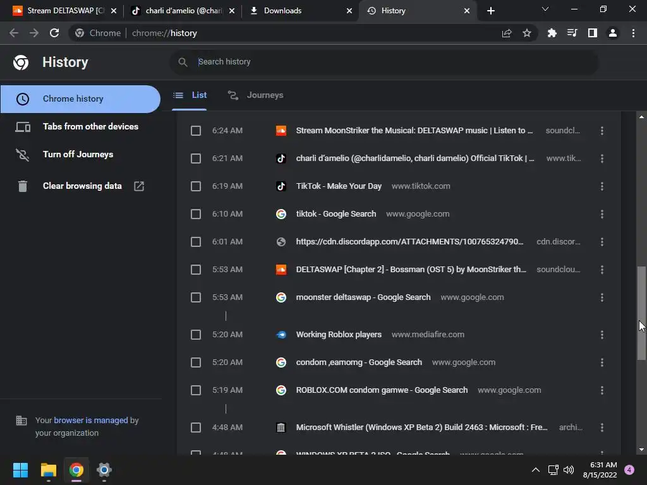Click the globe favicon of discordapp entry
647x485 pixels.
pos(281,242)
